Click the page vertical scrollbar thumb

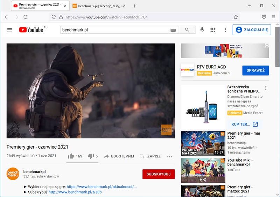(x=278, y=47)
